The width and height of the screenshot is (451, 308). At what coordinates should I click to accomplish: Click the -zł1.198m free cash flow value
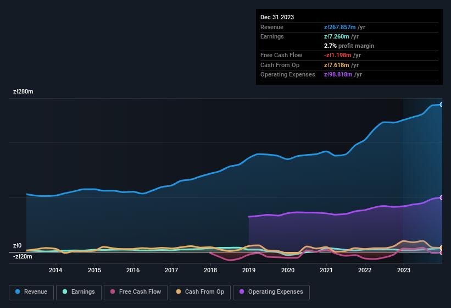tap(338, 55)
